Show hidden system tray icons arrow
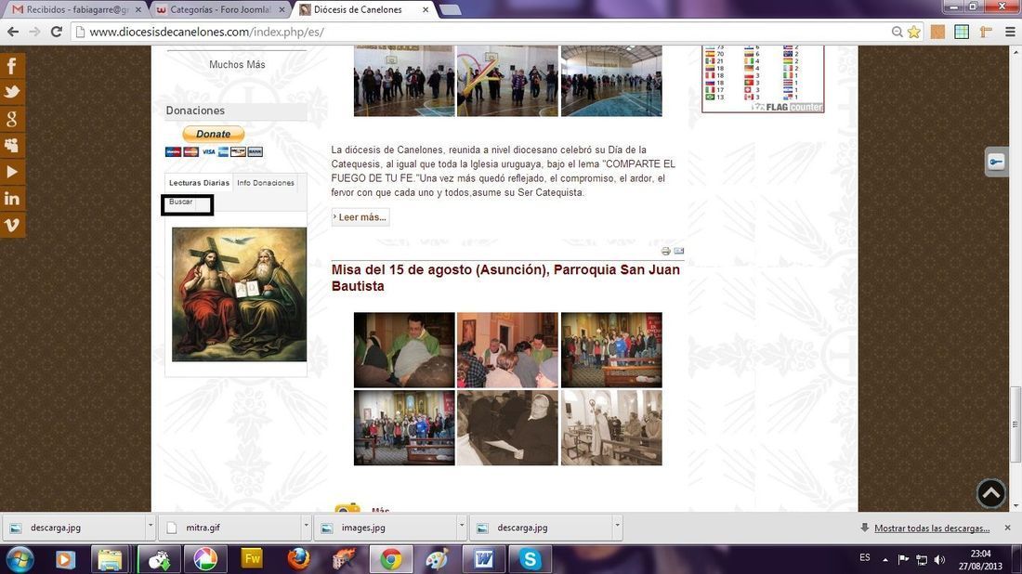The width and height of the screenshot is (1022, 574). click(885, 560)
